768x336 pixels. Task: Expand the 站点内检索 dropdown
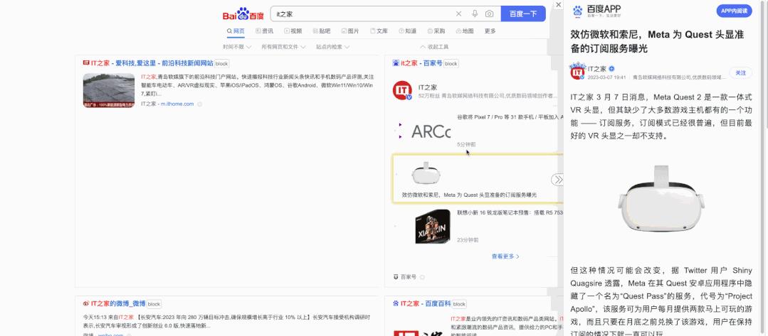332,47
